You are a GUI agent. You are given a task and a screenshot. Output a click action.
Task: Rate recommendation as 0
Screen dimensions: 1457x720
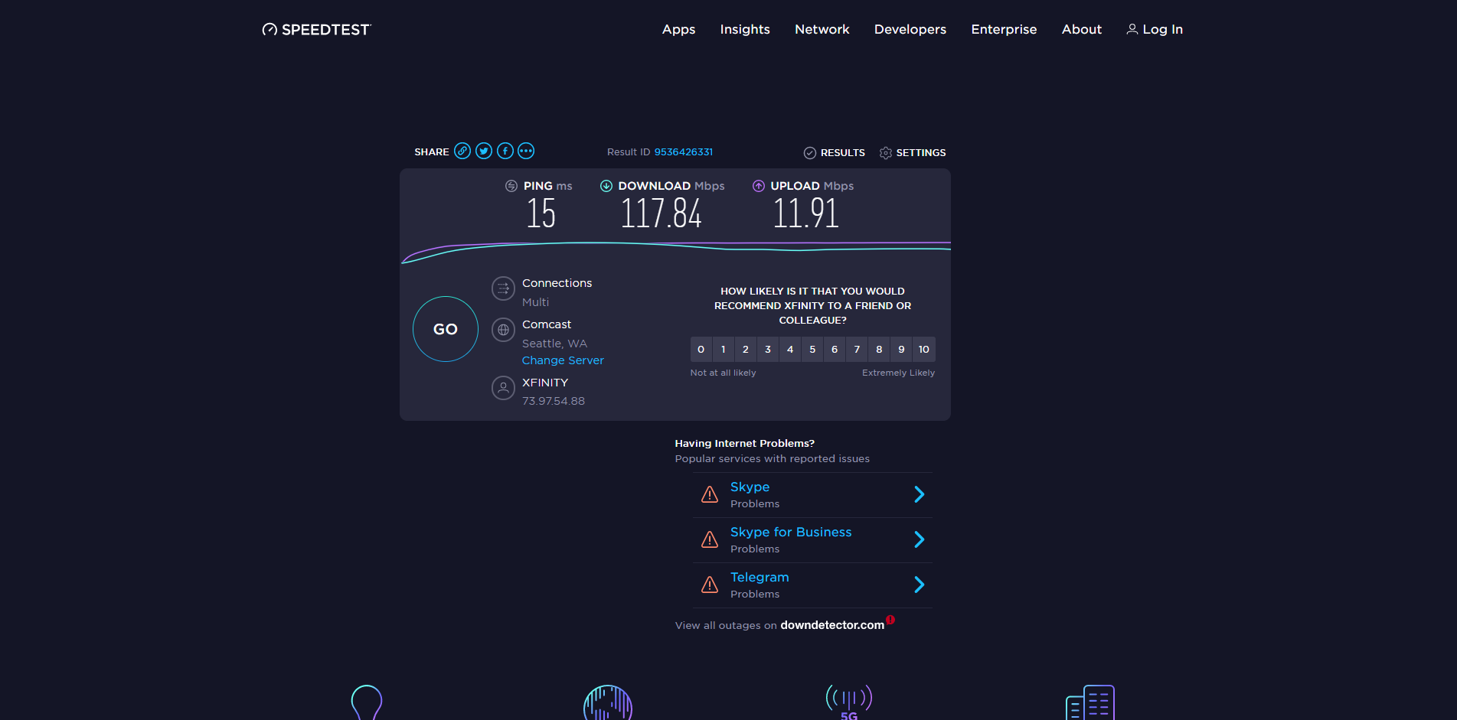(x=701, y=349)
